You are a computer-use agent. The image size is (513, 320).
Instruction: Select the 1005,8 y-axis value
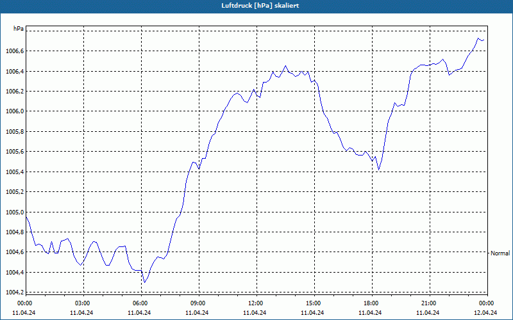click(x=15, y=132)
